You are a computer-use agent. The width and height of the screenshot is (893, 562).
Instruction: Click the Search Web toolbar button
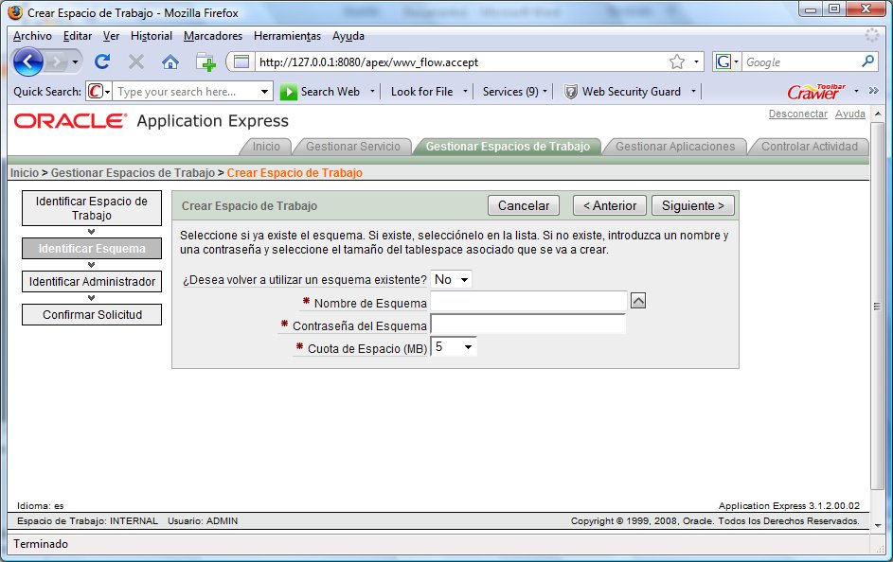tap(321, 92)
